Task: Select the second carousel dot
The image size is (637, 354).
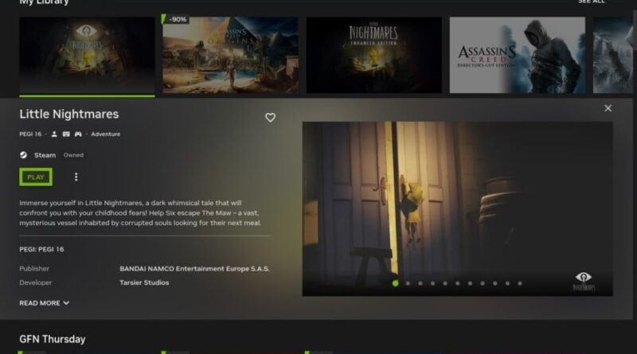Action: pyautogui.click(x=408, y=283)
